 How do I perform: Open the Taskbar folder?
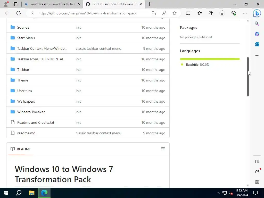point(23,70)
